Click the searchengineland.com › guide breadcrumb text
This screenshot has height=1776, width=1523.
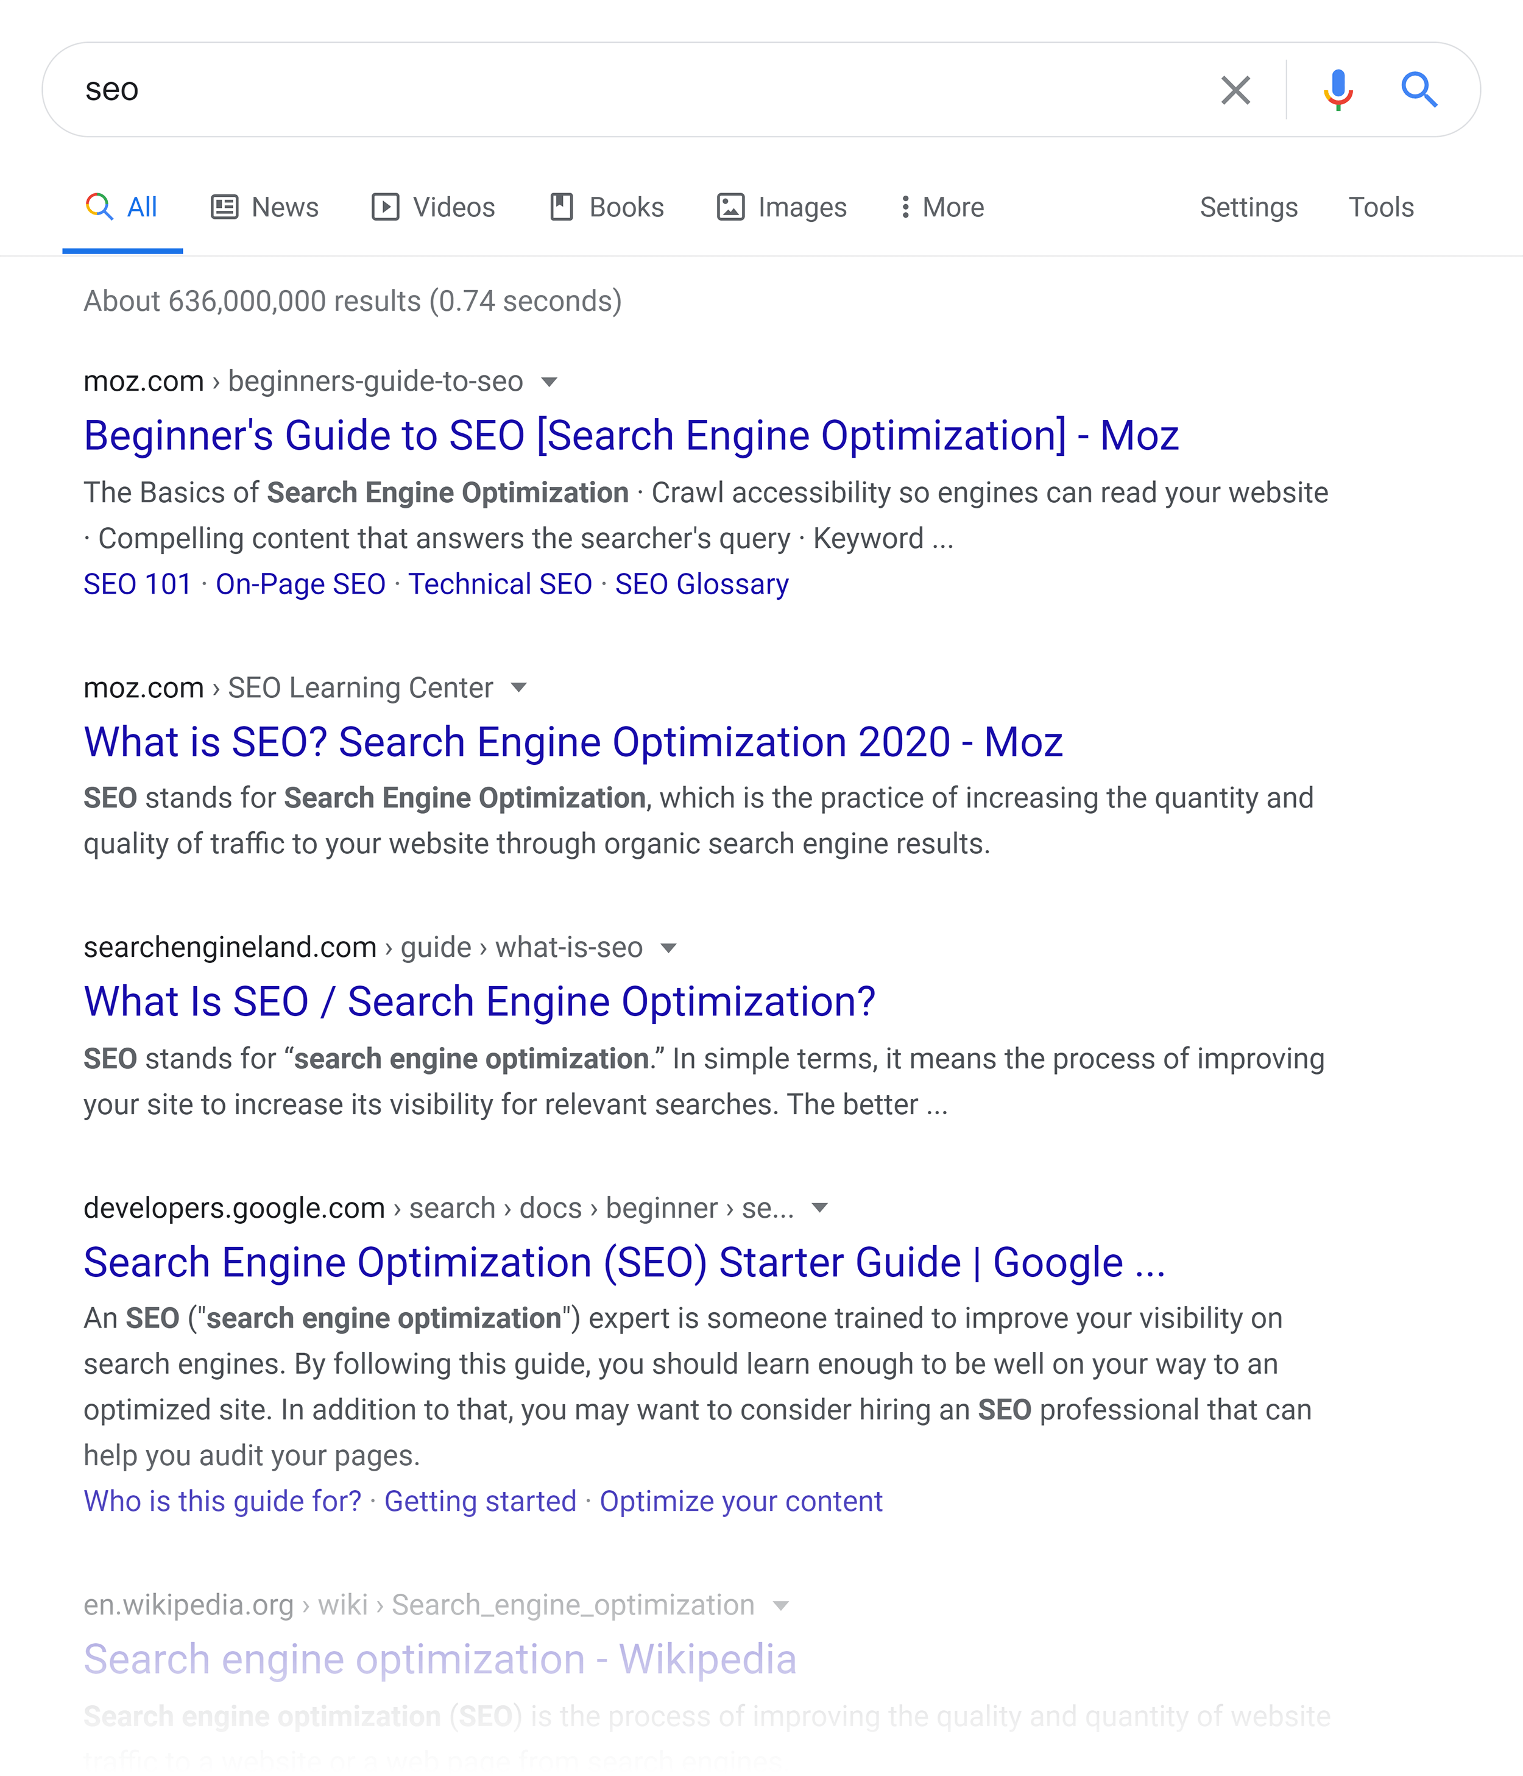pos(363,947)
